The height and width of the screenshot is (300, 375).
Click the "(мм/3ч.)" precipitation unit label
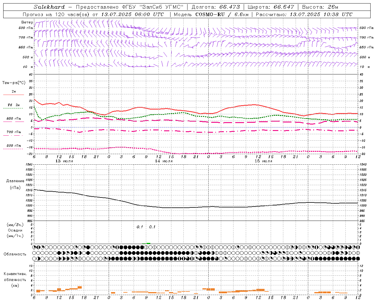15,225
